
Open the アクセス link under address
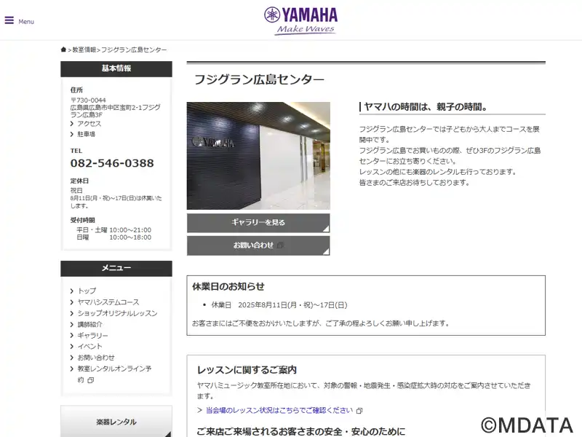pos(89,124)
